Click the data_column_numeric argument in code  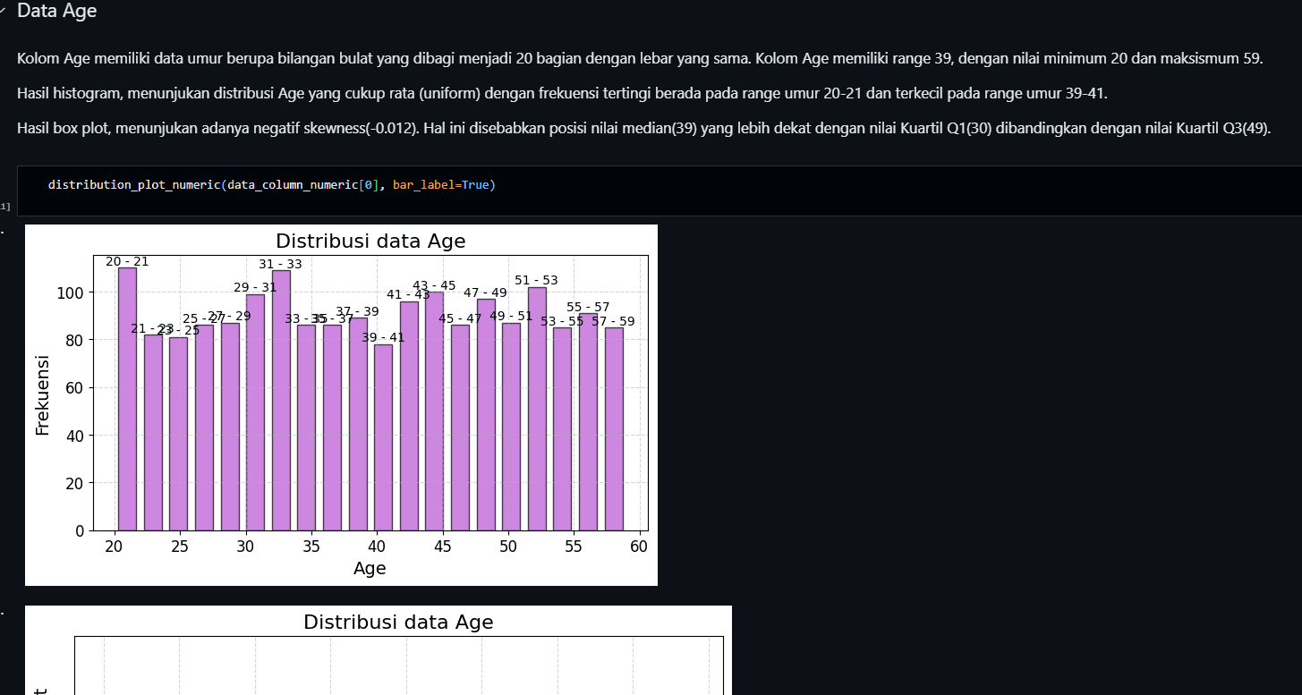tap(293, 185)
